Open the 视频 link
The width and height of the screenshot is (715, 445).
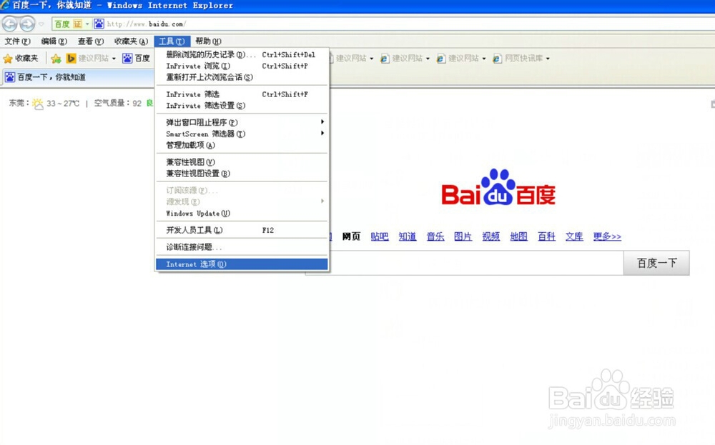491,236
